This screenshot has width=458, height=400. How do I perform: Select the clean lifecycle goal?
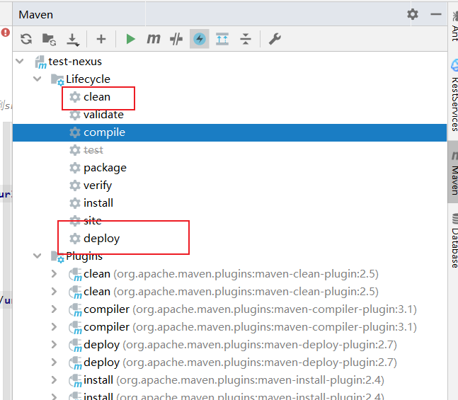[x=97, y=97]
